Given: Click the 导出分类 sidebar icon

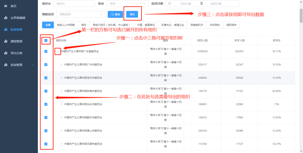Looking at the screenshot, I should 6,53.
